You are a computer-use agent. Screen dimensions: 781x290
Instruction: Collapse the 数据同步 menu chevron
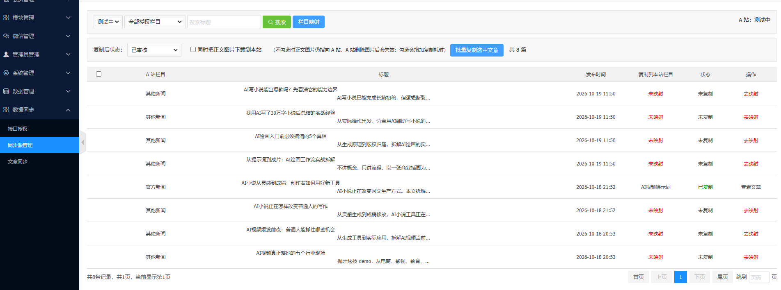tap(68, 110)
